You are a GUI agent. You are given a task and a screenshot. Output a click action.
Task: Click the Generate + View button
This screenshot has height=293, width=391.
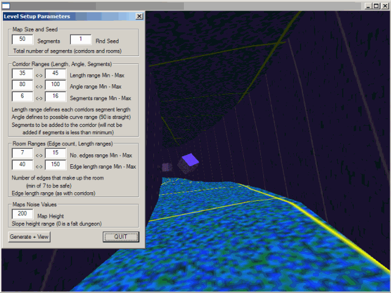pos(29,237)
